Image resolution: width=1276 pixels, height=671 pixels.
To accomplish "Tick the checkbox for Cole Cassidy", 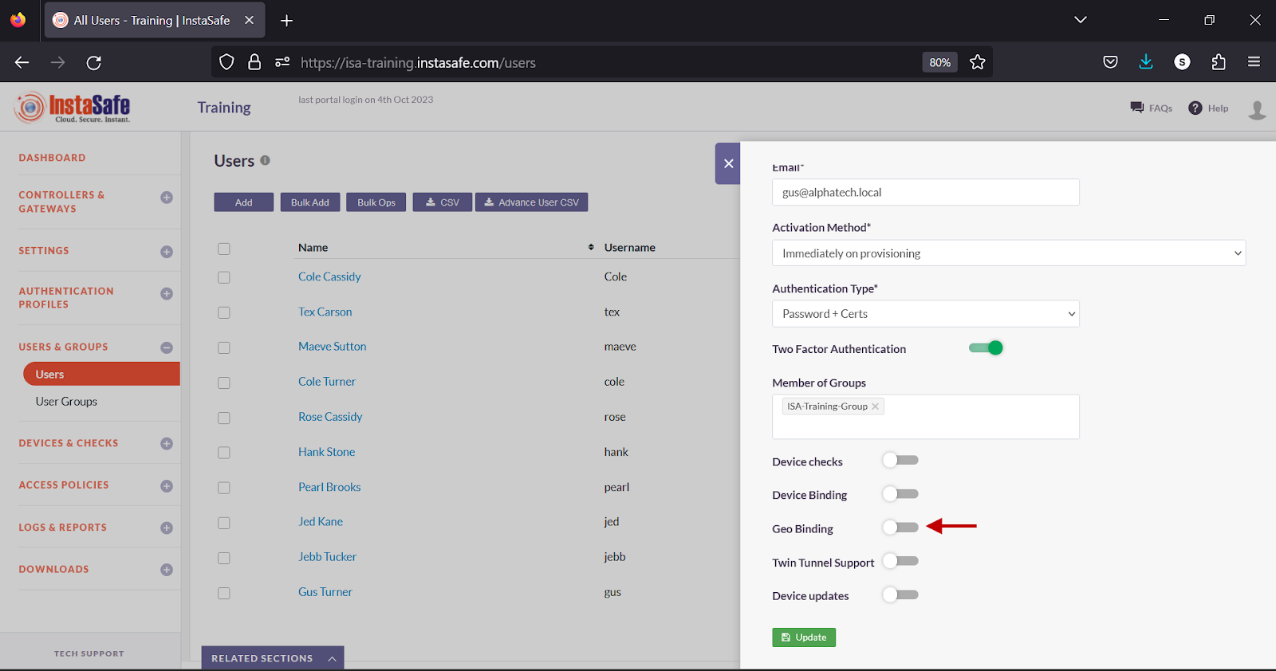I will click(224, 277).
